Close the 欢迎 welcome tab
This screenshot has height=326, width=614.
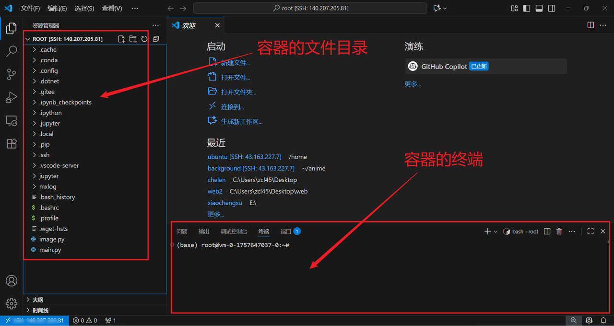click(x=217, y=25)
